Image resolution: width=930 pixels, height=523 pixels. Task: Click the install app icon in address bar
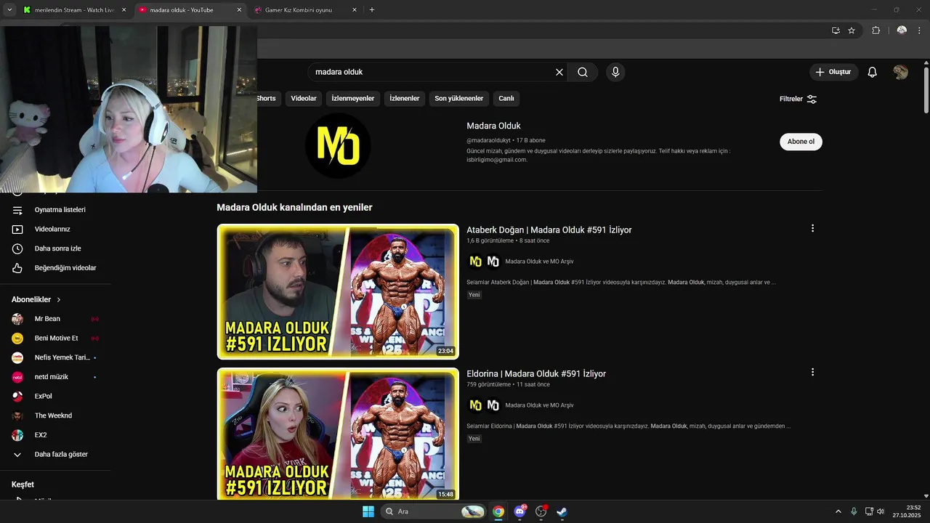click(836, 31)
